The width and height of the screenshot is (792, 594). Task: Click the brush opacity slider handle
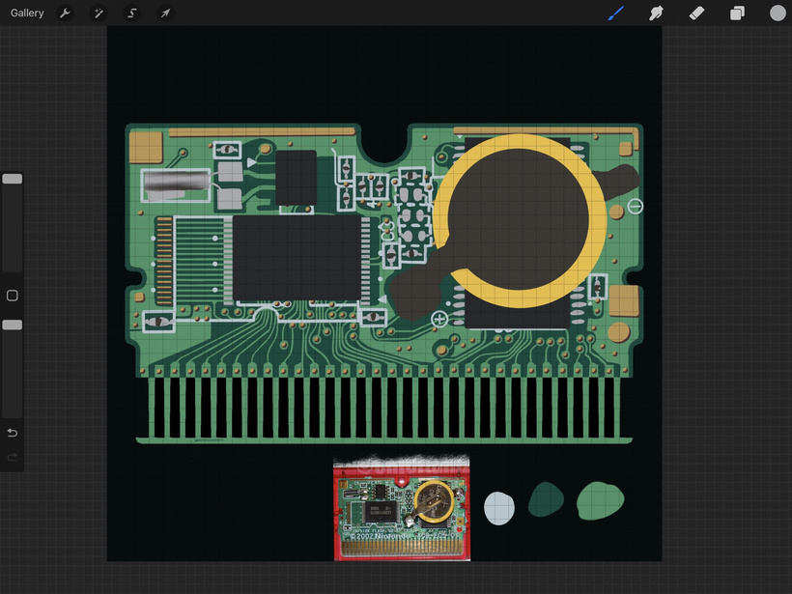coord(13,325)
